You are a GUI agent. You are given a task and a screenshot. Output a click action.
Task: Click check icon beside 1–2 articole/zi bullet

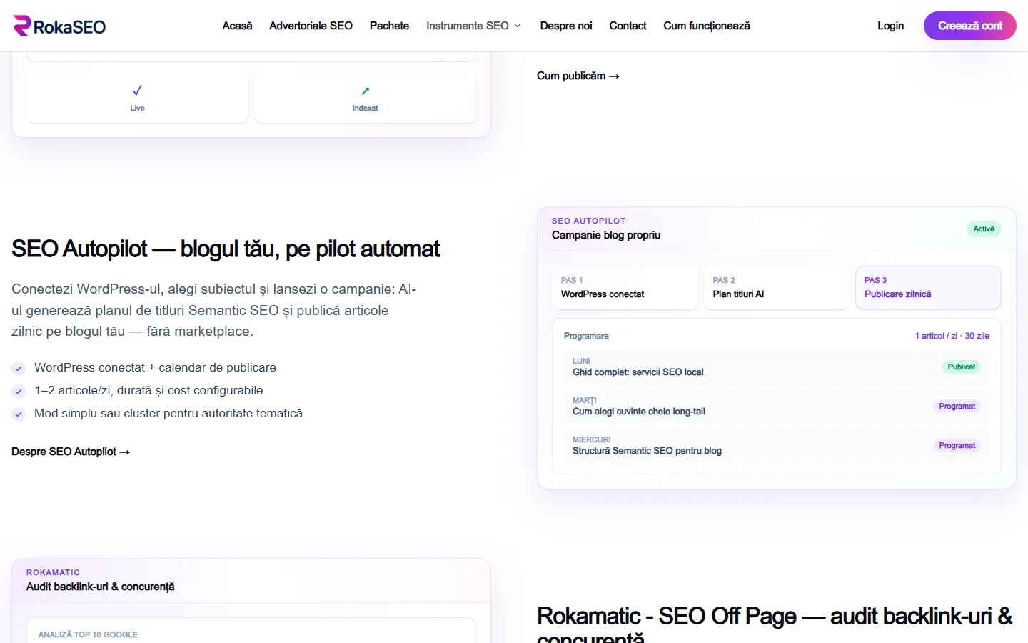pos(19,391)
